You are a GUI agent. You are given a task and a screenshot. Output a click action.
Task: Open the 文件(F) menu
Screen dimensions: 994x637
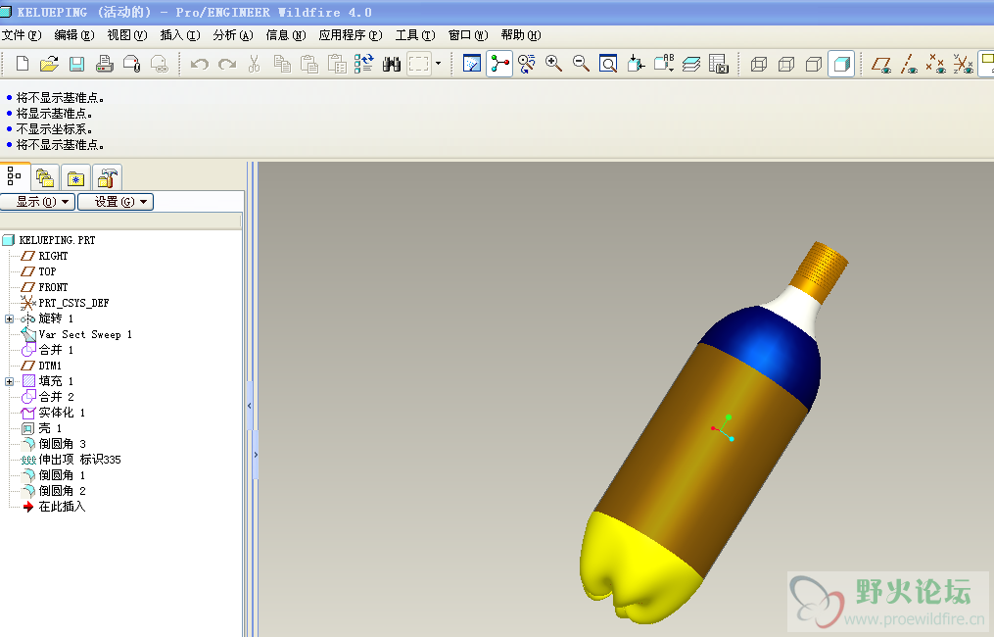click(23, 35)
